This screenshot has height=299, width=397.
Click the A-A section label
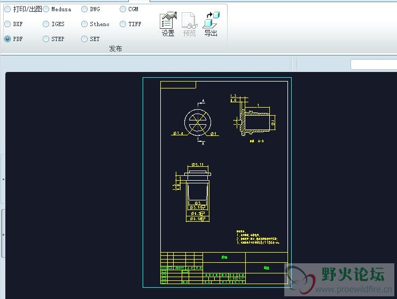[x=256, y=141]
